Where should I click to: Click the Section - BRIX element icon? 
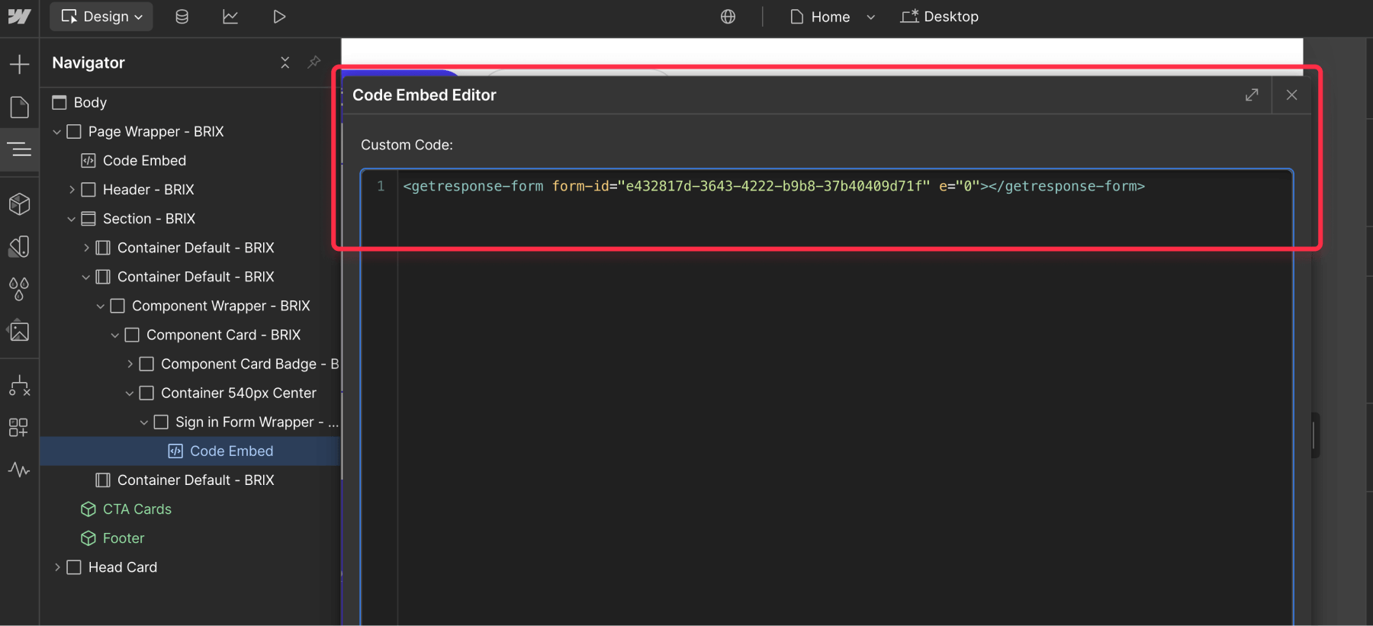pos(88,219)
